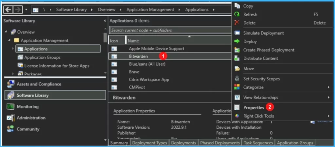Choose Distribute Content from context menu
This screenshot has height=147, width=335.
click(261, 59)
